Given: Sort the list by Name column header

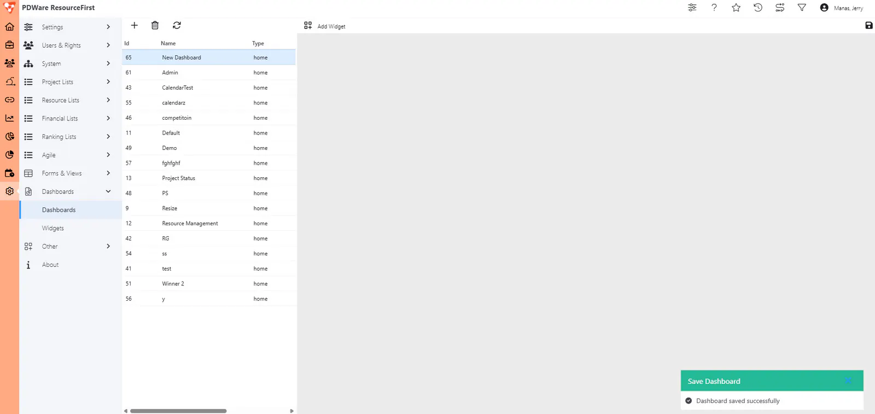Looking at the screenshot, I should tap(168, 43).
